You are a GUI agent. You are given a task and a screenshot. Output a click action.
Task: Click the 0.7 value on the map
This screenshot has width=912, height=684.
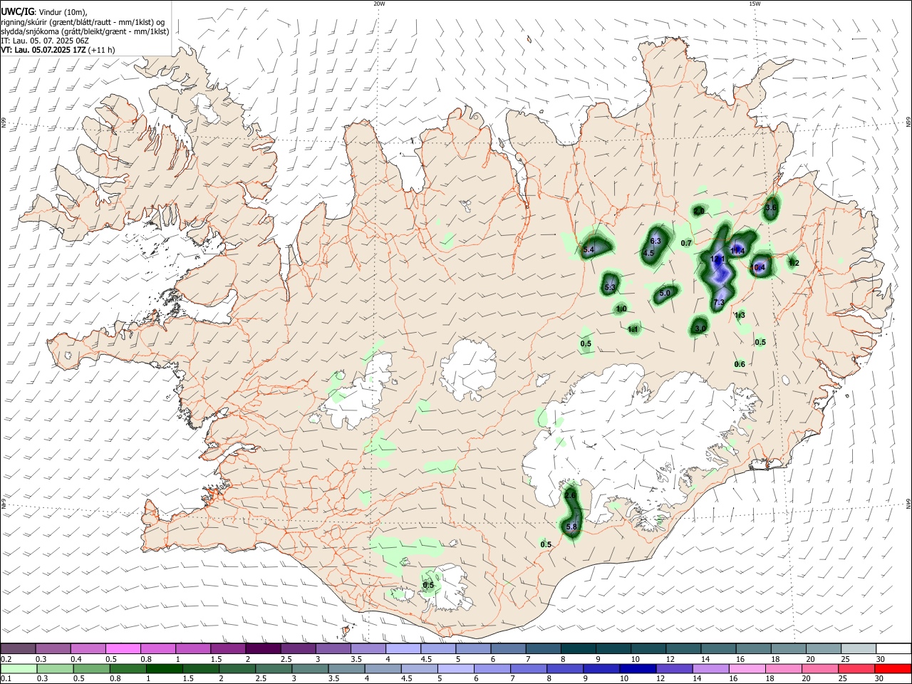tap(686, 243)
